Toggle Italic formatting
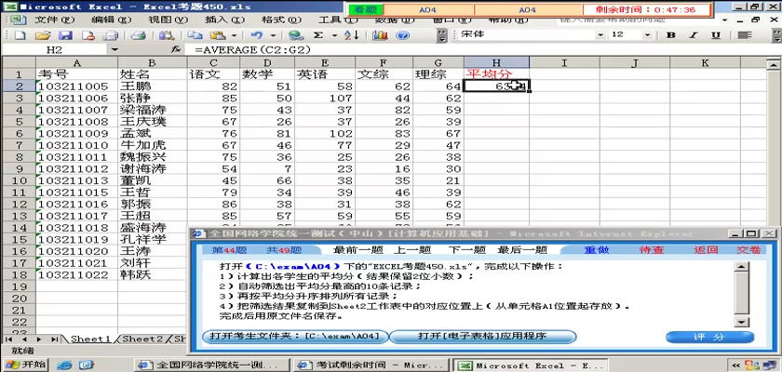The height and width of the screenshot is (372, 782). [x=694, y=34]
